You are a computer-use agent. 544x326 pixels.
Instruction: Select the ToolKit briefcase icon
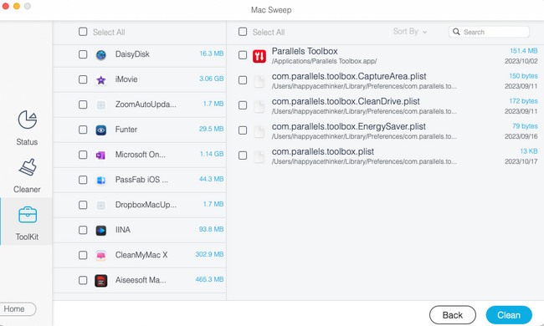(28, 215)
